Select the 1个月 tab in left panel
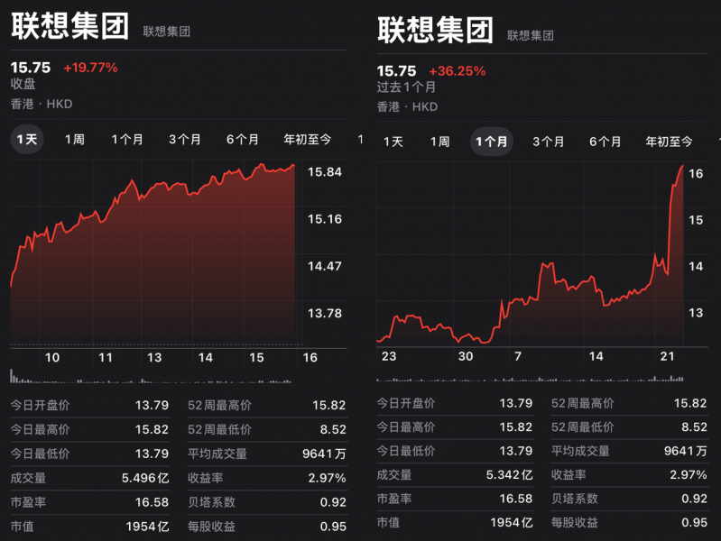The image size is (721, 541). (127, 139)
